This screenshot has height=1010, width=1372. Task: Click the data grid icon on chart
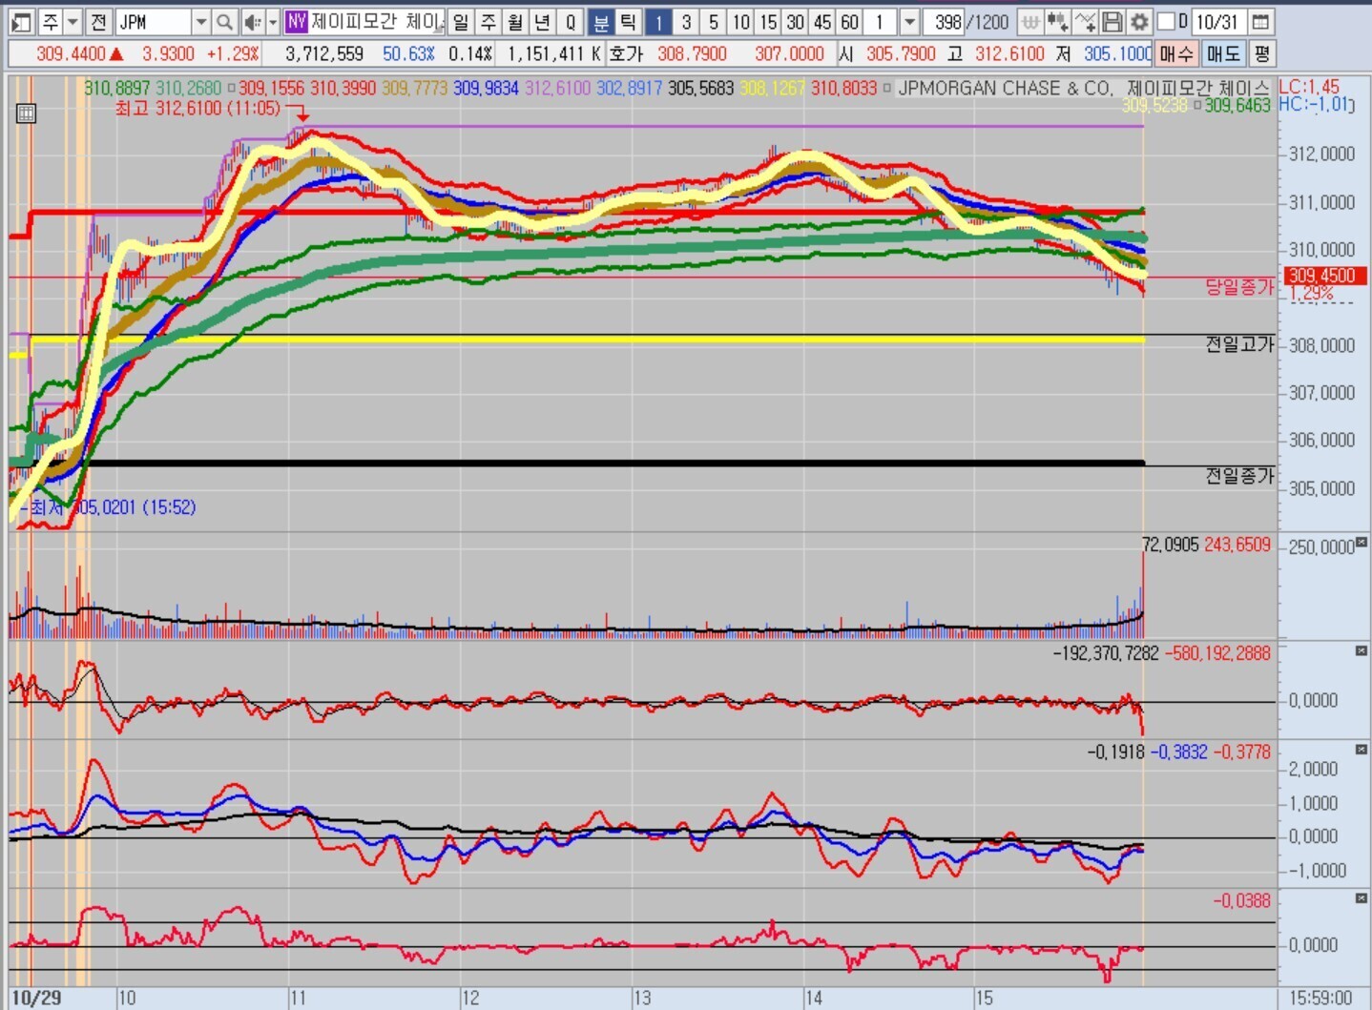27,113
